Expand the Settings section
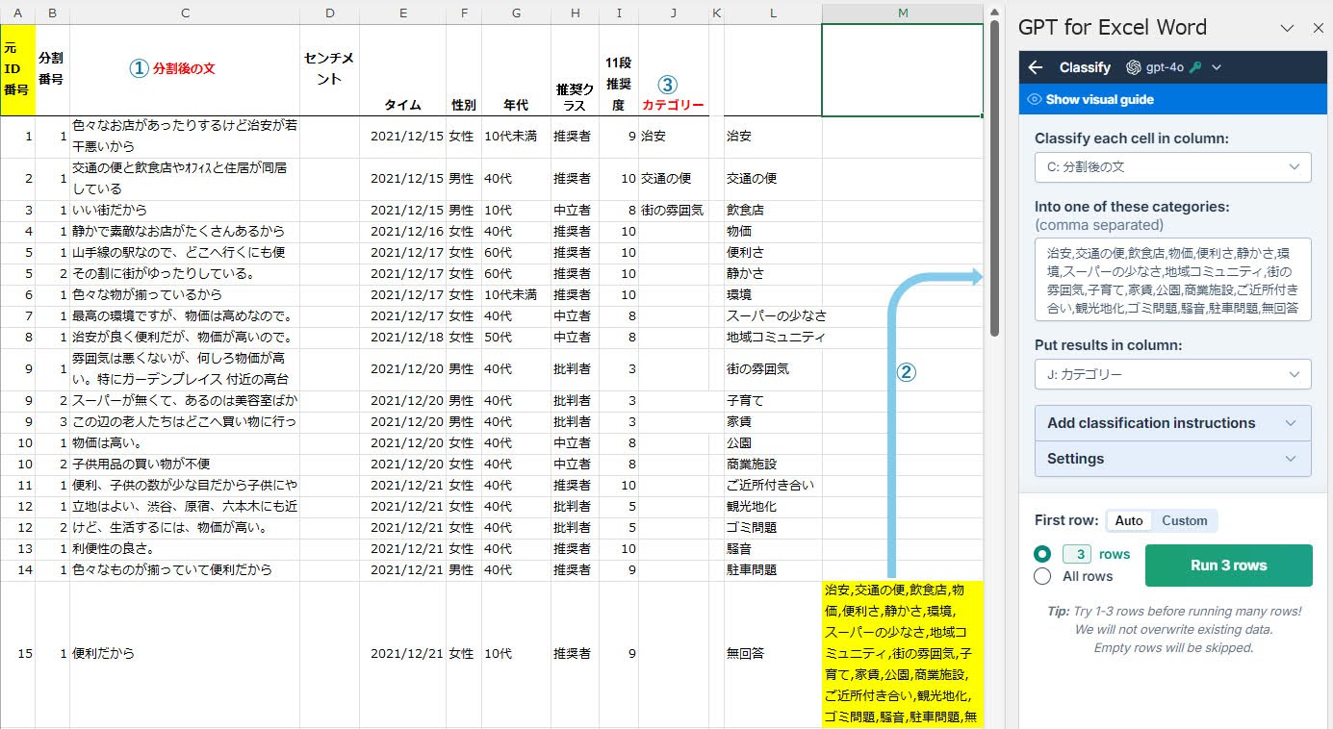The height and width of the screenshot is (729, 1333). (1172, 459)
